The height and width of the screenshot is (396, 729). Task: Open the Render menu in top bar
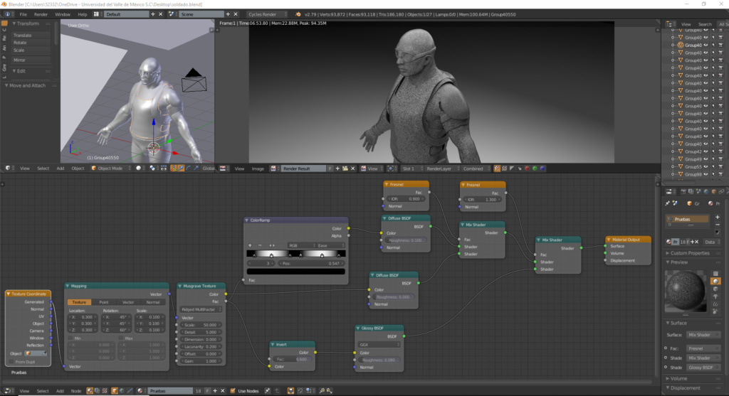tap(41, 14)
